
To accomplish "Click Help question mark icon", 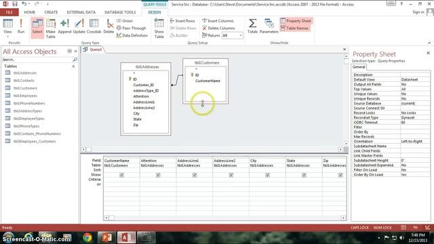I will (x=401, y=4).
